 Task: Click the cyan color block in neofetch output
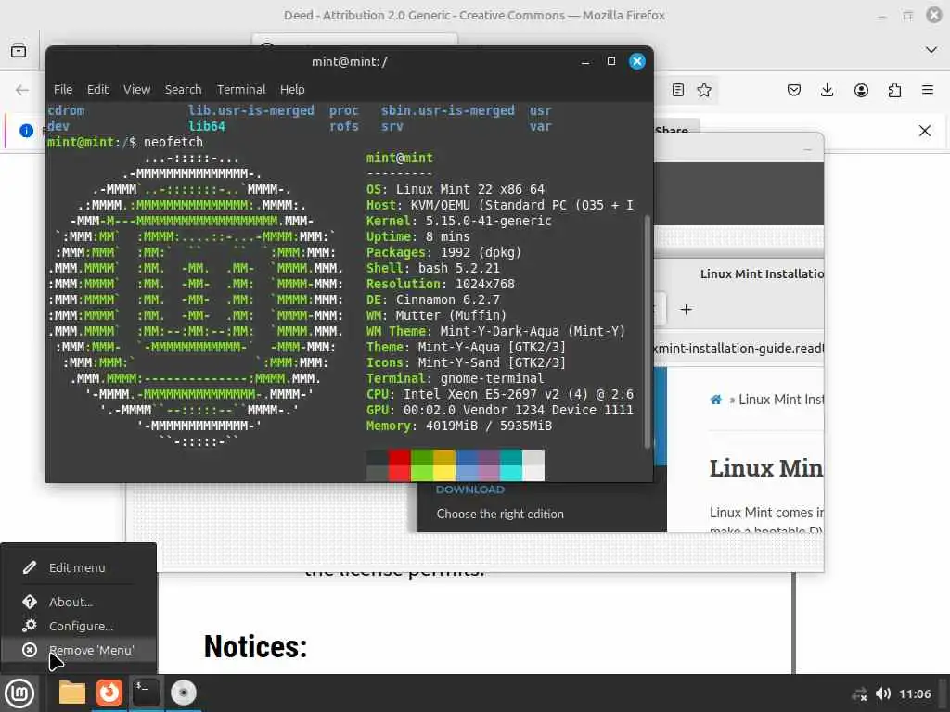coord(511,465)
